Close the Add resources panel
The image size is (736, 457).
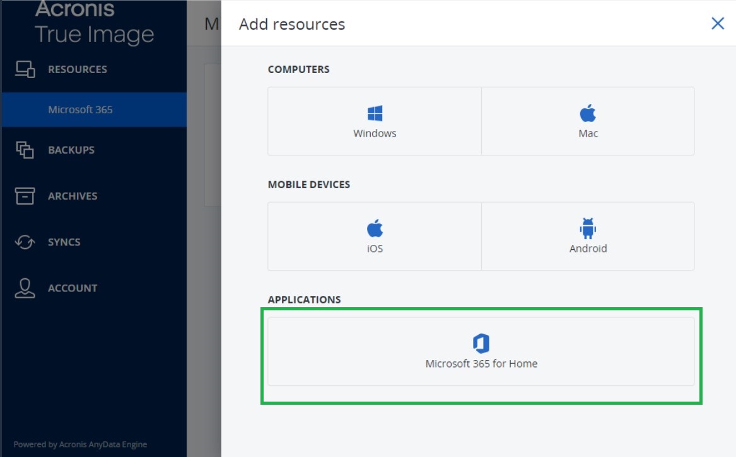[x=718, y=23]
